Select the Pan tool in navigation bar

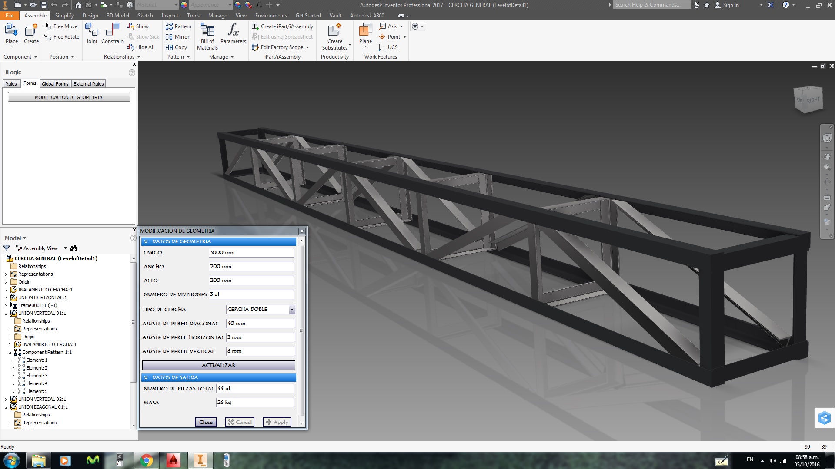[x=827, y=157]
